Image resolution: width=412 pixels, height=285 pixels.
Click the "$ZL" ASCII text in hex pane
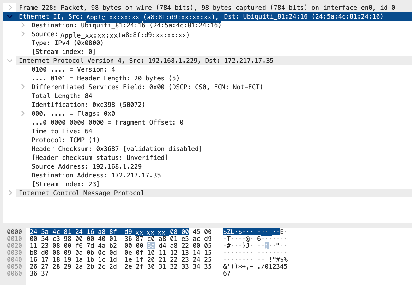coord(229,232)
